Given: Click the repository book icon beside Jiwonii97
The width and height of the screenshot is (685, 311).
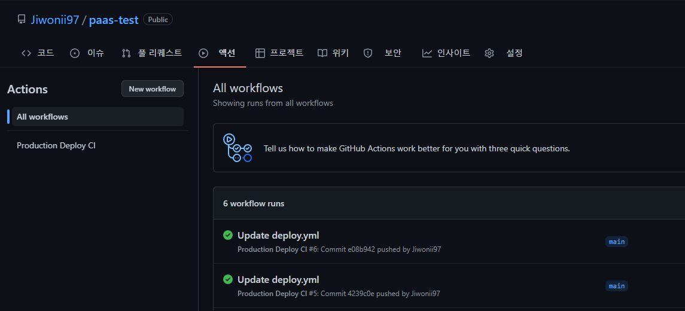Looking at the screenshot, I should click(22, 20).
